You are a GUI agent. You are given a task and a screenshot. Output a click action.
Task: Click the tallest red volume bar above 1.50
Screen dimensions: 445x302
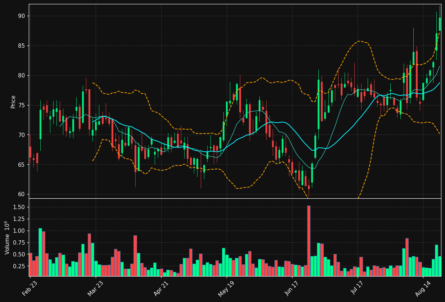pos(309,241)
